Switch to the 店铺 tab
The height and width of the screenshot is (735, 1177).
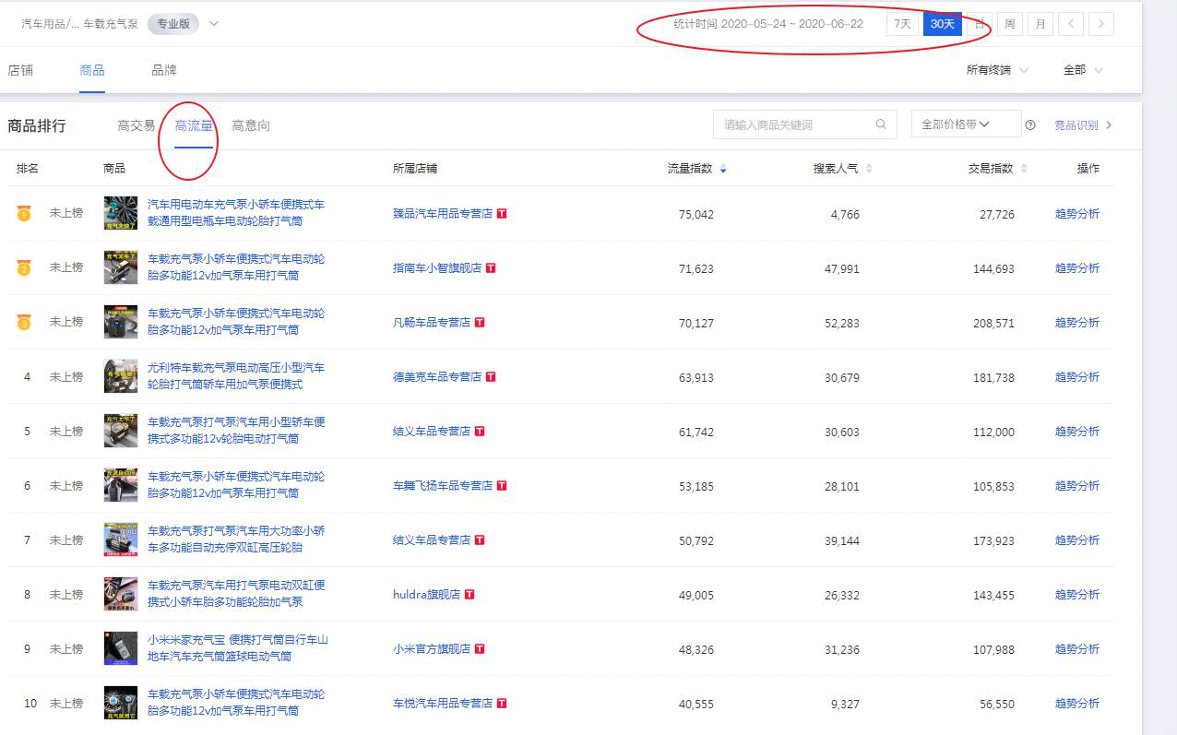(x=20, y=70)
